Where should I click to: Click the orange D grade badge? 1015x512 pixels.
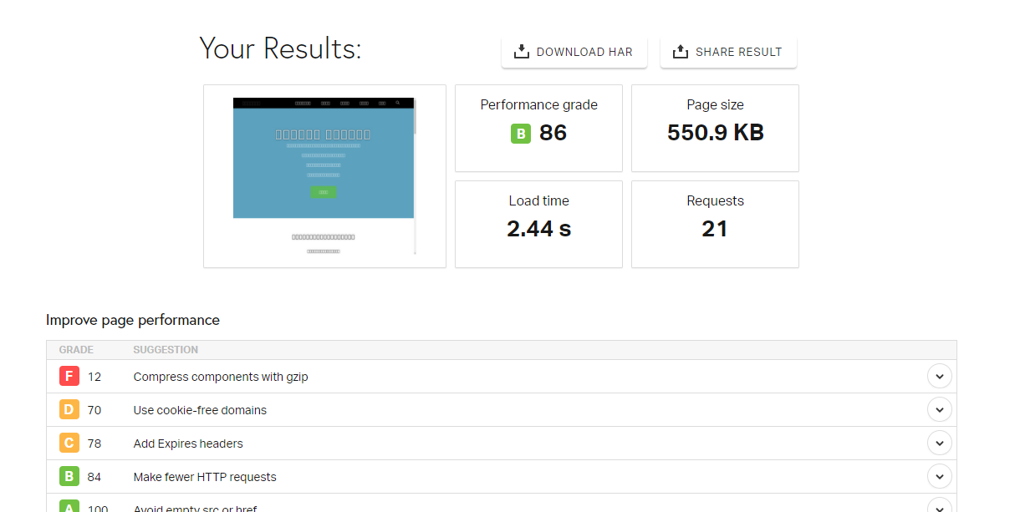tap(69, 410)
